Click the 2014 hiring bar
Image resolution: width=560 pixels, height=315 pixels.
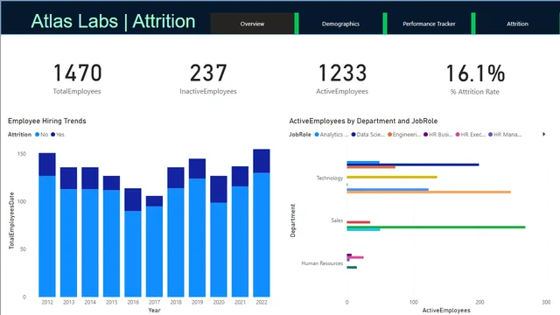click(90, 232)
